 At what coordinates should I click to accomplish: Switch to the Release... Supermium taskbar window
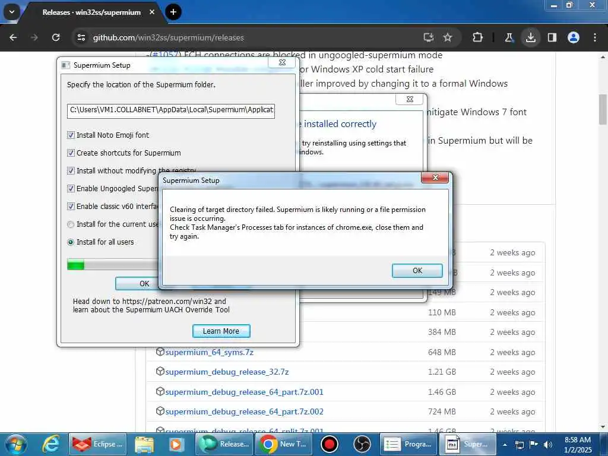[225, 444]
